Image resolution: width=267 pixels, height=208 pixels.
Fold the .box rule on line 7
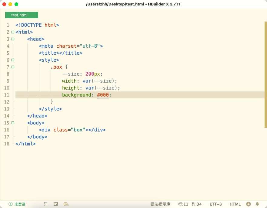click(13, 67)
